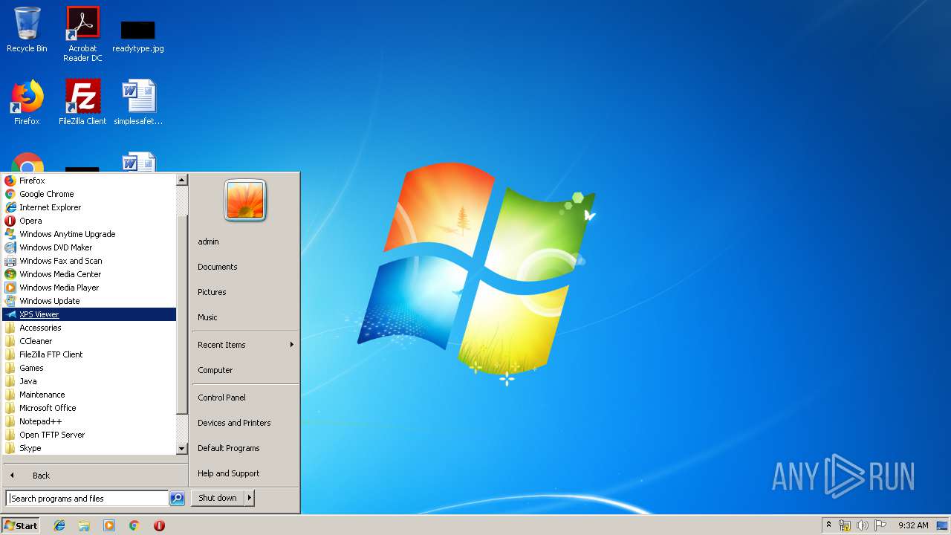Select the FileZilla Client desktop shortcut
The image size is (951, 535).
point(82,103)
